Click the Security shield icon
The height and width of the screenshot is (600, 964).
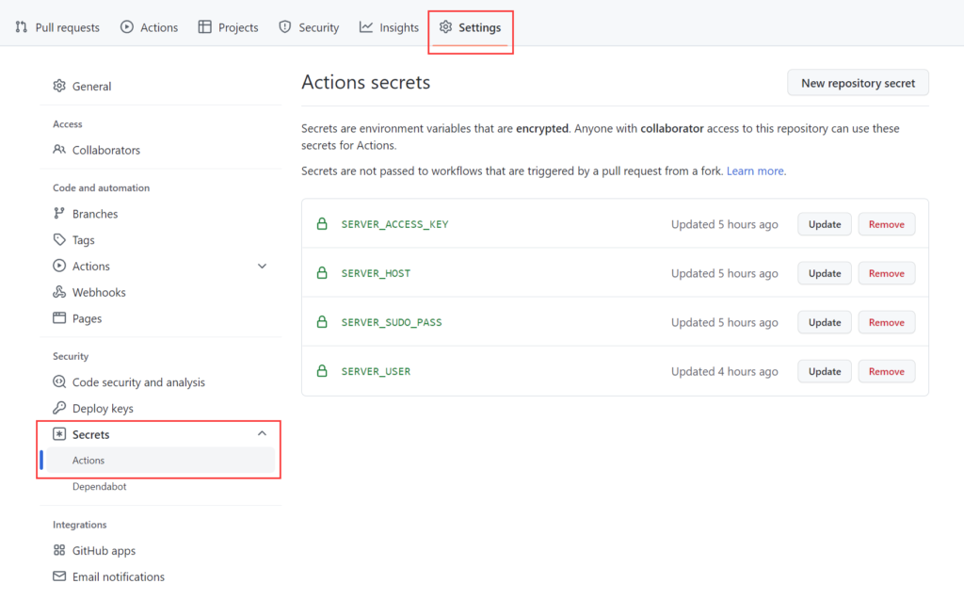284,27
